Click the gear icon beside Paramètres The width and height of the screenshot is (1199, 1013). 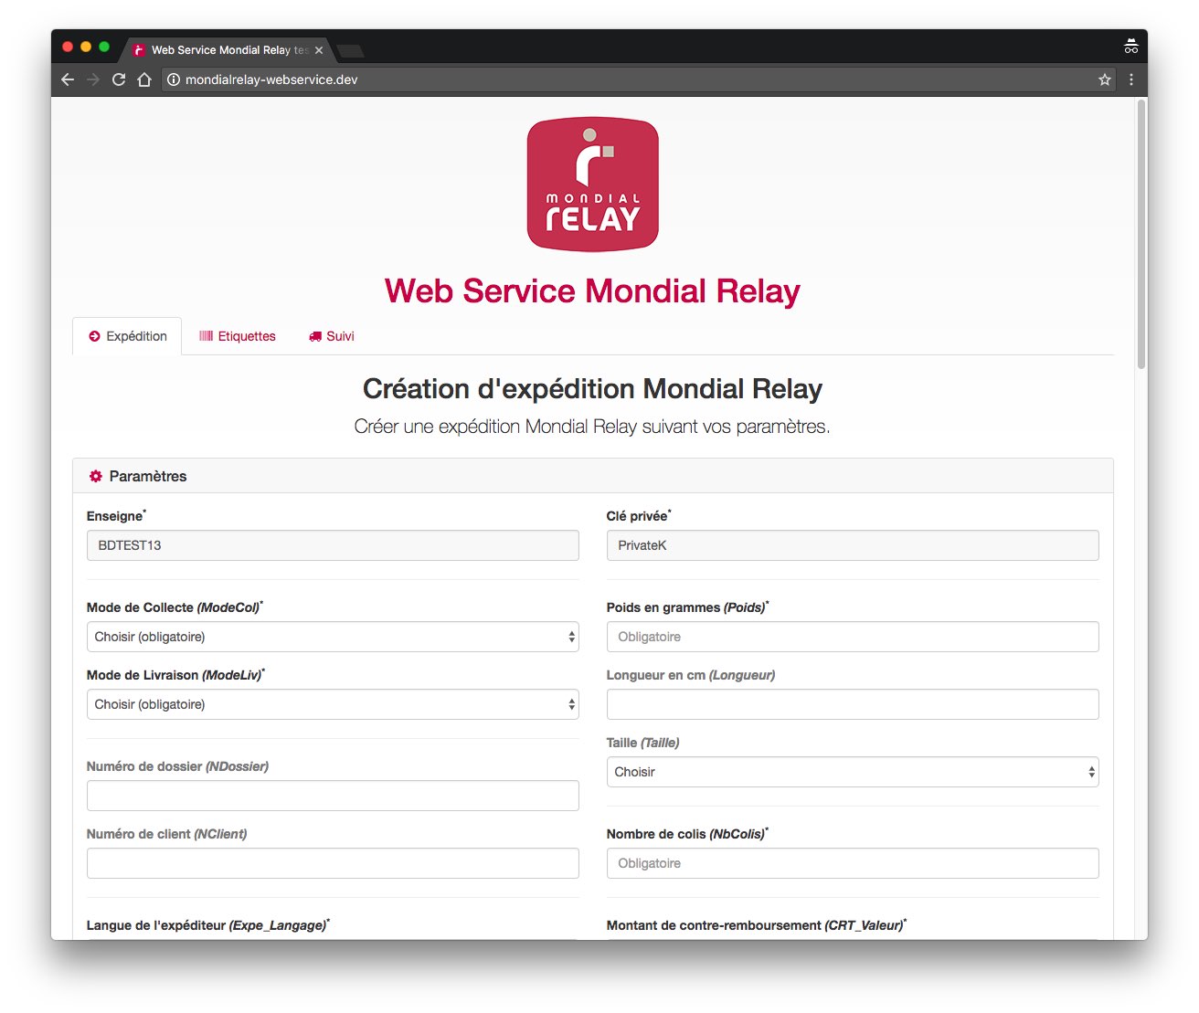click(95, 476)
